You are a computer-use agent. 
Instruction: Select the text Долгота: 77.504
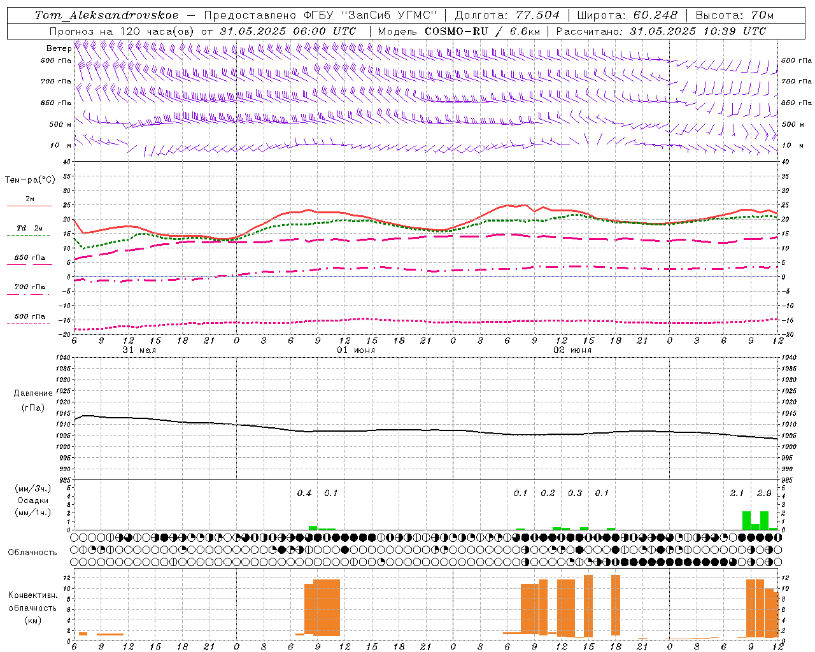[x=507, y=15]
